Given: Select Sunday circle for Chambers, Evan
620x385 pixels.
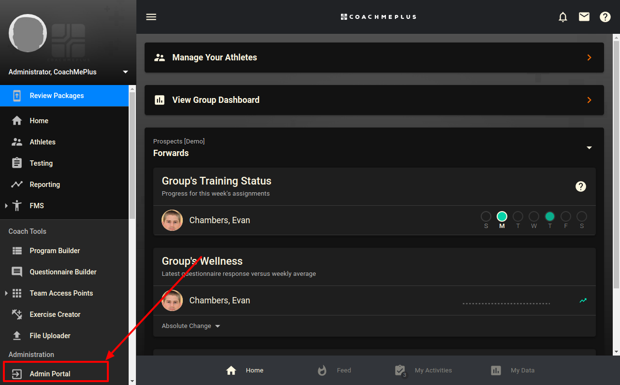Looking at the screenshot, I should point(486,216).
